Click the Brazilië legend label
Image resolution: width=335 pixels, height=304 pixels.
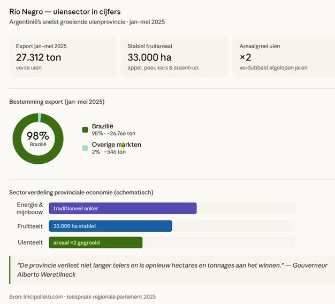[103, 126]
